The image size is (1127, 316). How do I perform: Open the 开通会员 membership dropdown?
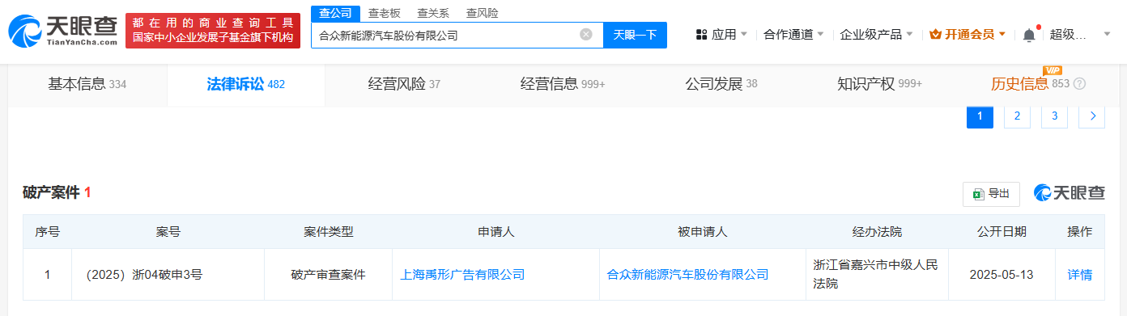pos(968,35)
